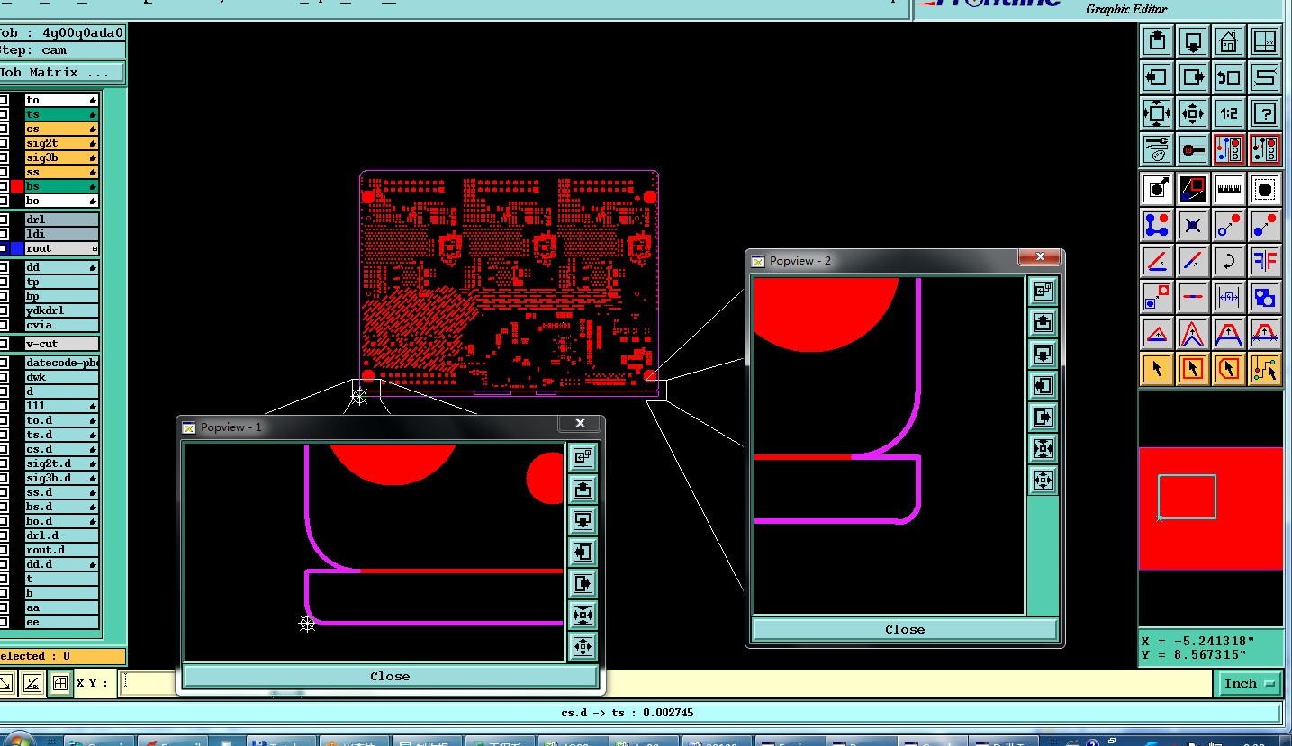Screen dimensions: 1292x746
Task: Select the plain black arrow pointer tool
Action: pos(1157,369)
